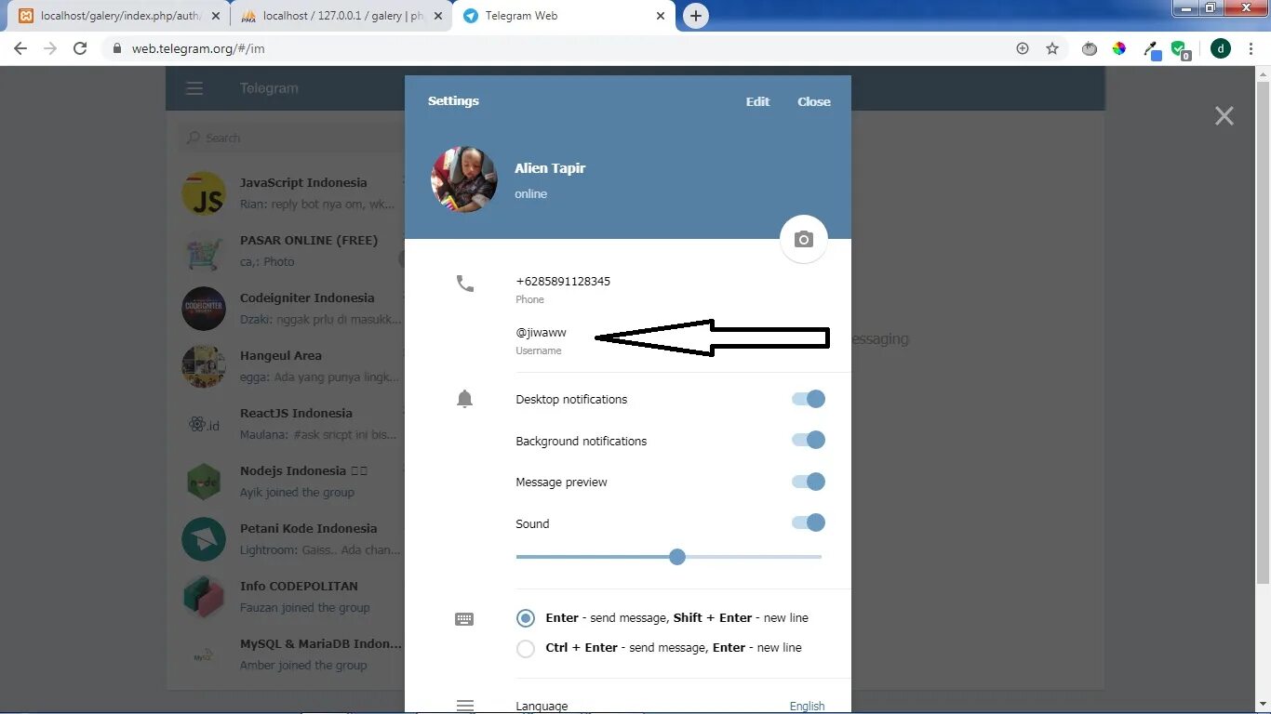Click the zoom plus icon in address bar
Viewport: 1271px width, 714px height.
(1023, 48)
